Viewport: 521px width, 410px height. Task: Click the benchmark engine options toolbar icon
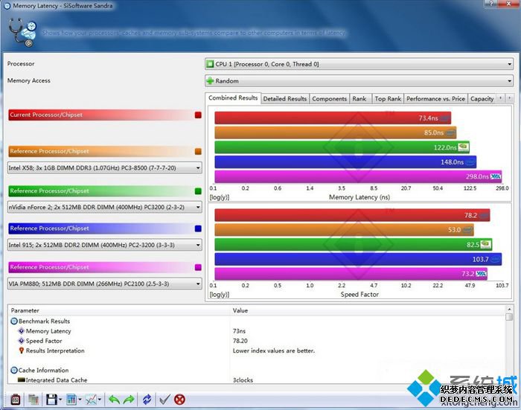(x=16, y=399)
